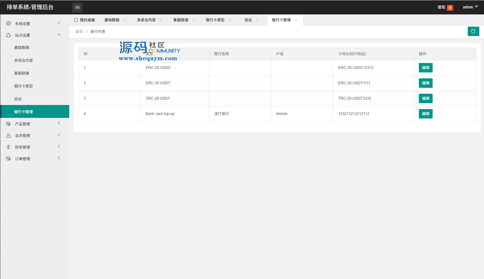Edit the Bank card top-up row
The image size is (484, 279).
425,114
